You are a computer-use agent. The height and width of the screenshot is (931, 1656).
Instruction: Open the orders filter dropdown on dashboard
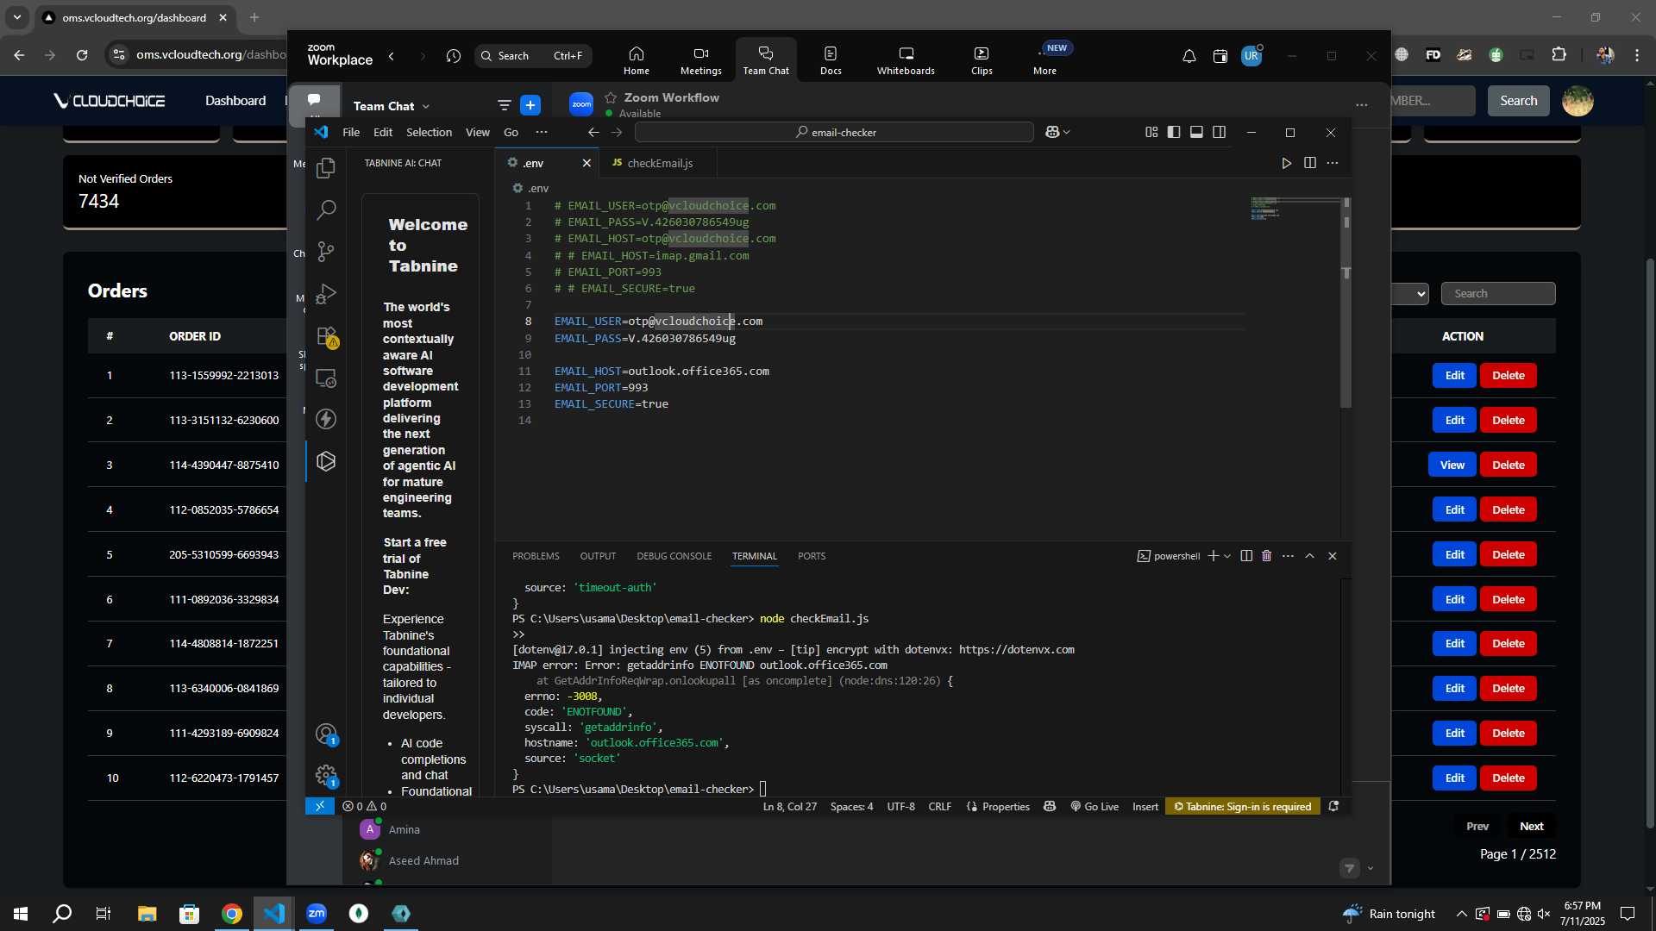tap(1412, 294)
